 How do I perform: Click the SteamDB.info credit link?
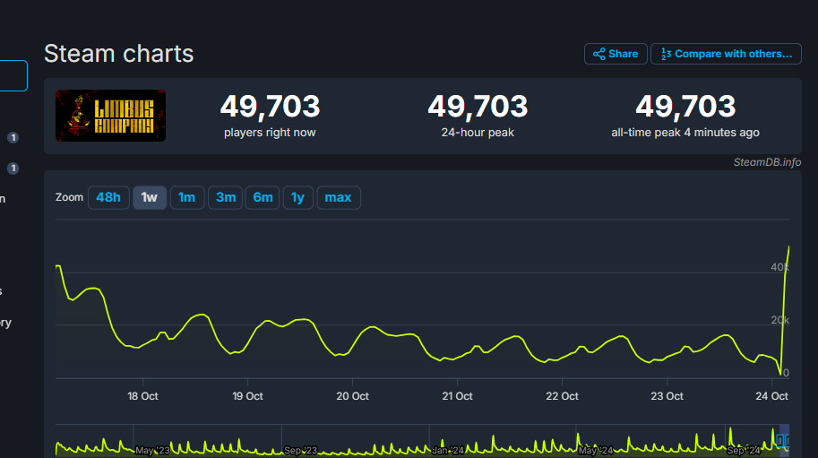[767, 162]
